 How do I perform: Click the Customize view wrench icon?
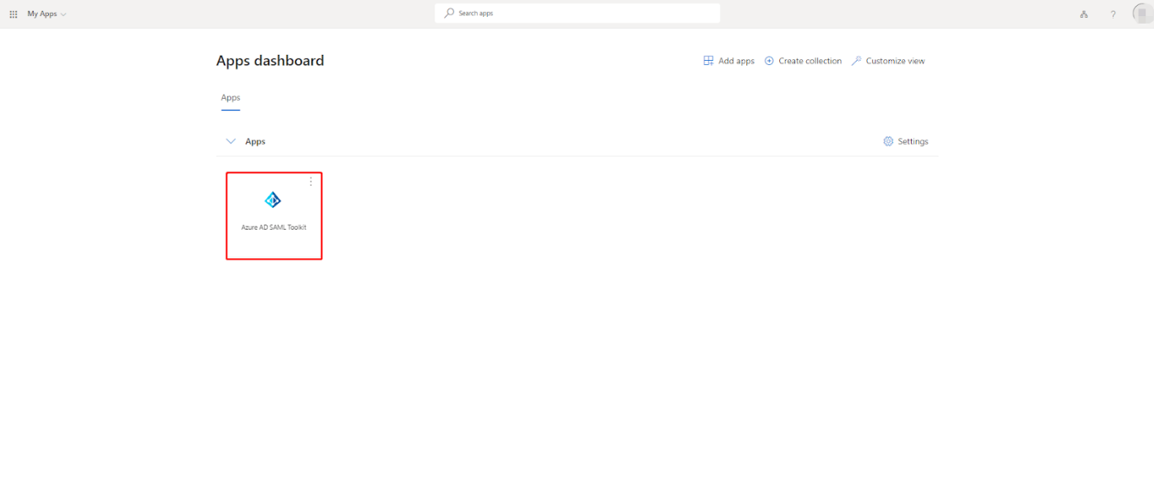pos(857,60)
